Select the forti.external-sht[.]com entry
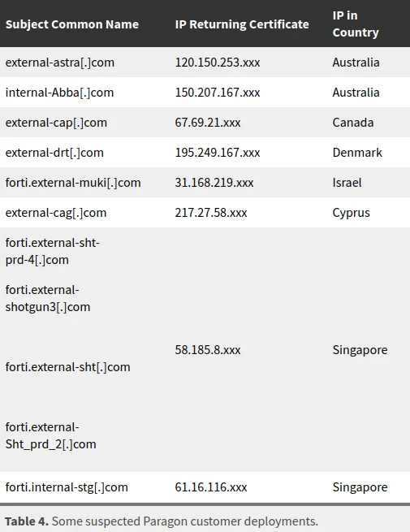The height and width of the screenshot is (532, 410). 68,367
